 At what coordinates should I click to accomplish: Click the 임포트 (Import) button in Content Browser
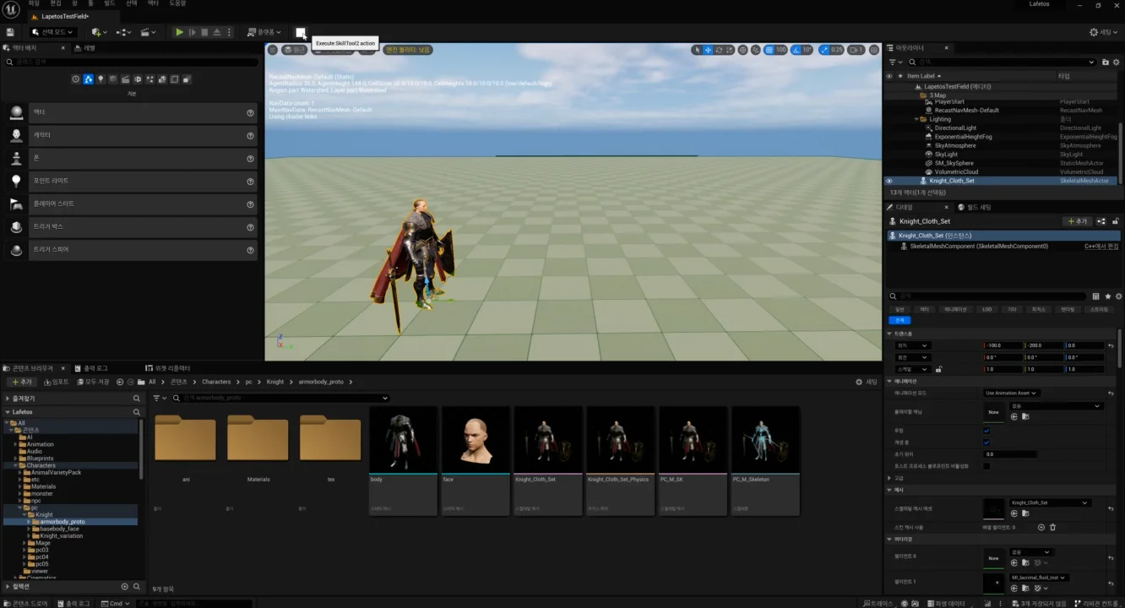tap(53, 382)
